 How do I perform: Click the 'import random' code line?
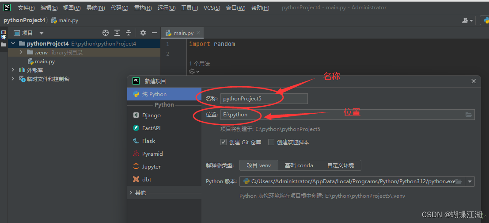(212, 44)
